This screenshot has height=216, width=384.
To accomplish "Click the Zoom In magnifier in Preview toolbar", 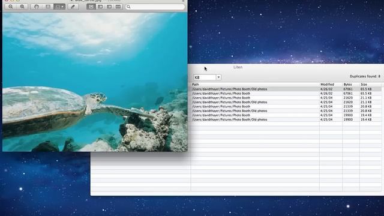I will [22, 7].
